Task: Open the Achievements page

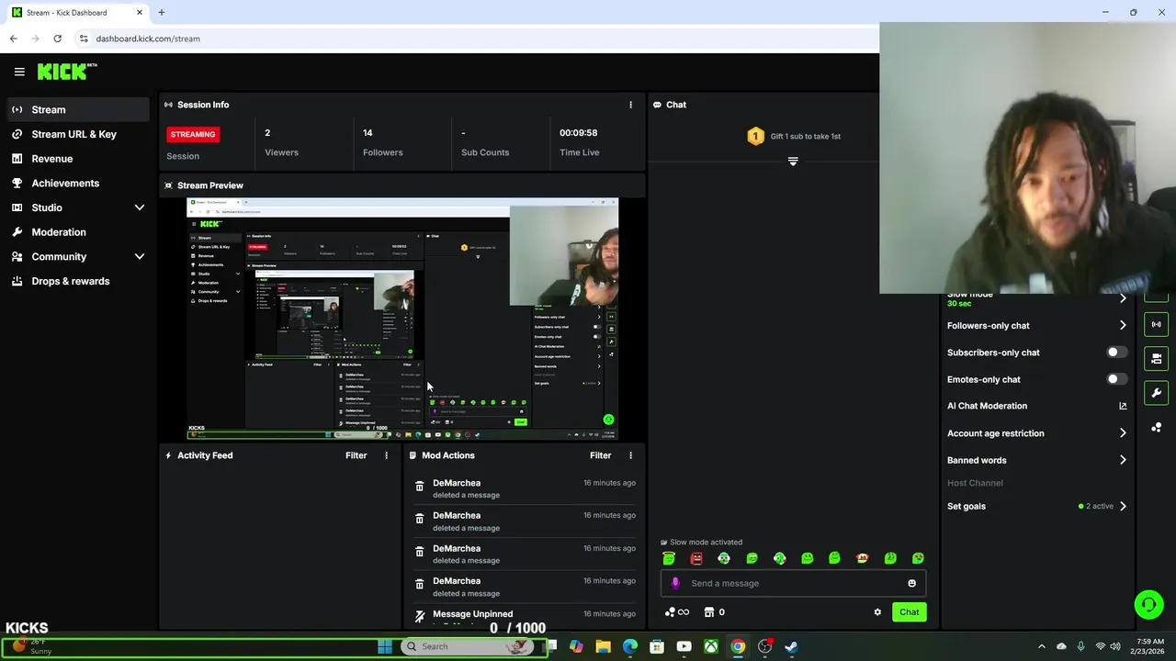Action: [77, 183]
